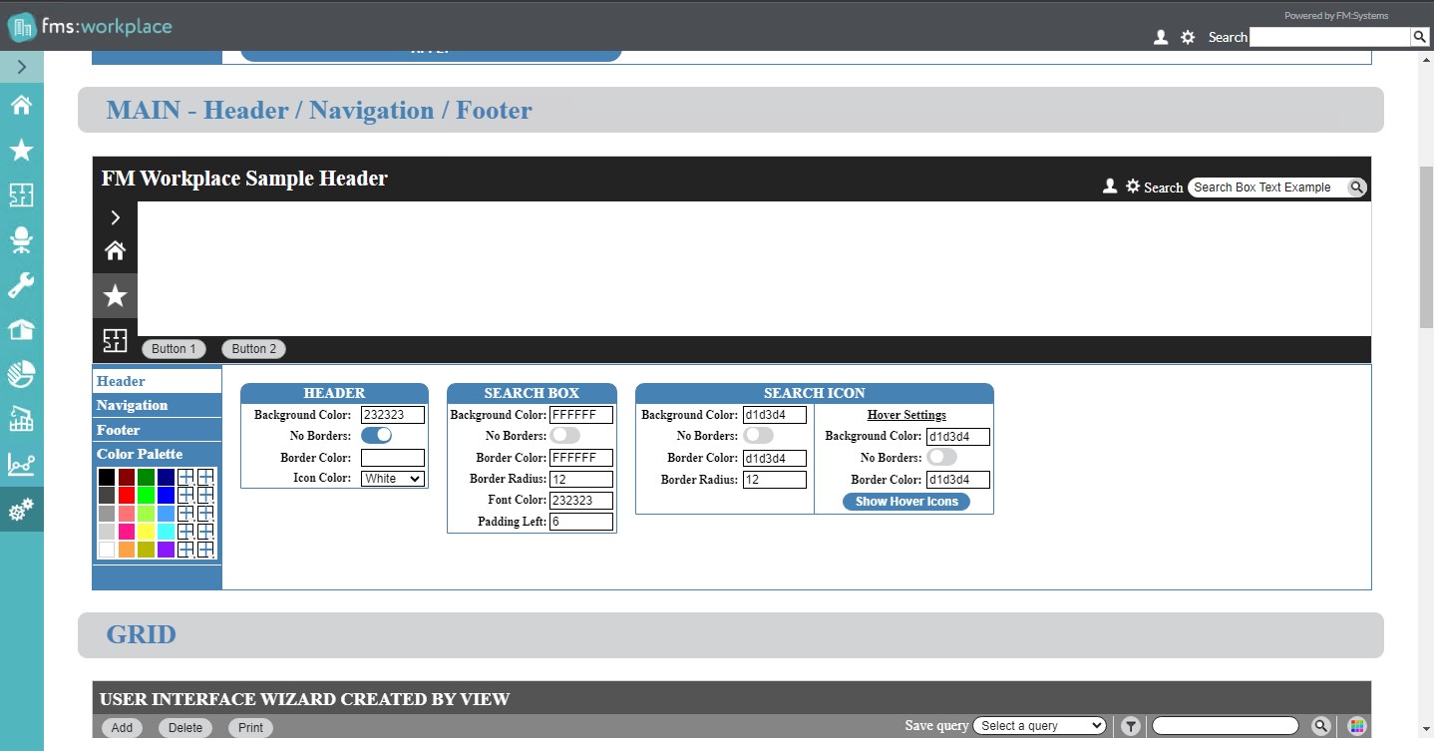The height and width of the screenshot is (751, 1434).
Task: Open the Save query dropdown
Action: pyautogui.click(x=1039, y=726)
